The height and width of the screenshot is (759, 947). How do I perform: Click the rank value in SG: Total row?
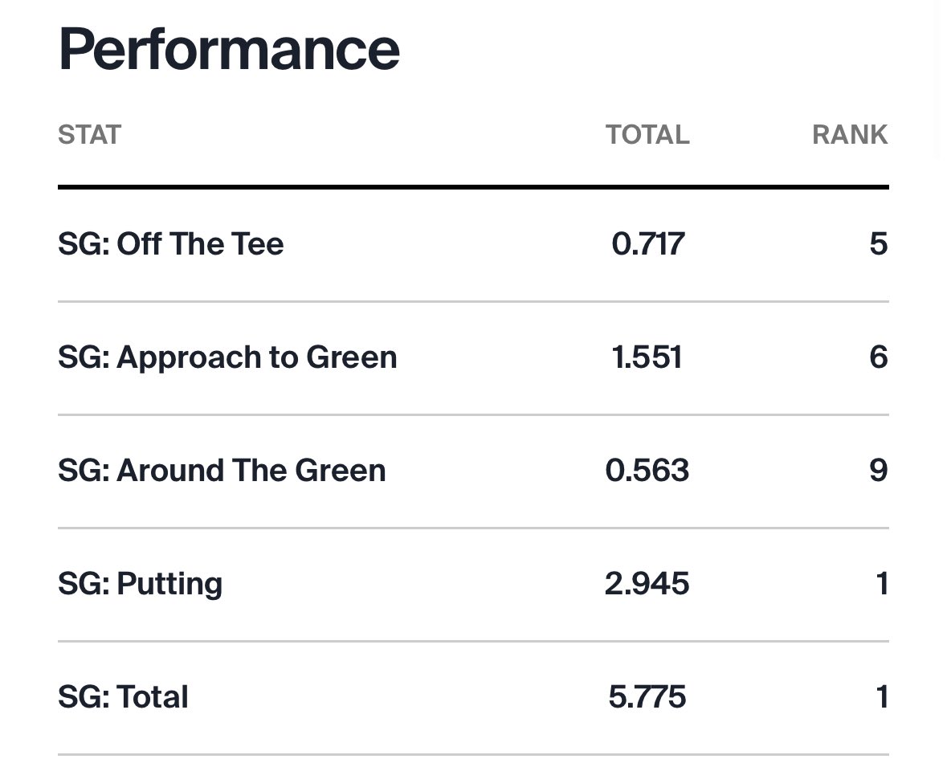pyautogui.click(x=881, y=697)
